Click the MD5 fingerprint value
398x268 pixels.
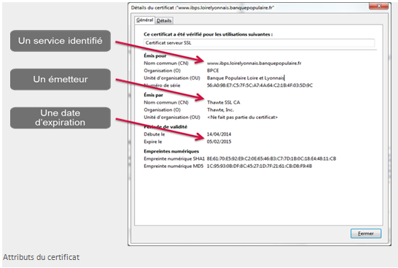[x=260, y=166]
